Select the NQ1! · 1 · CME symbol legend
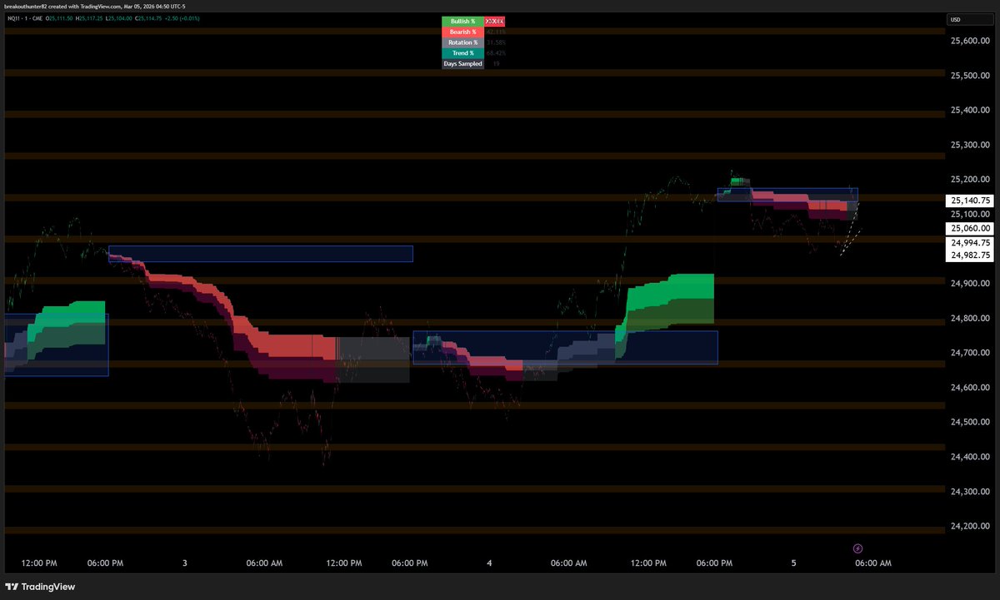Image resolution: width=1000 pixels, height=600 pixels. coord(25,18)
